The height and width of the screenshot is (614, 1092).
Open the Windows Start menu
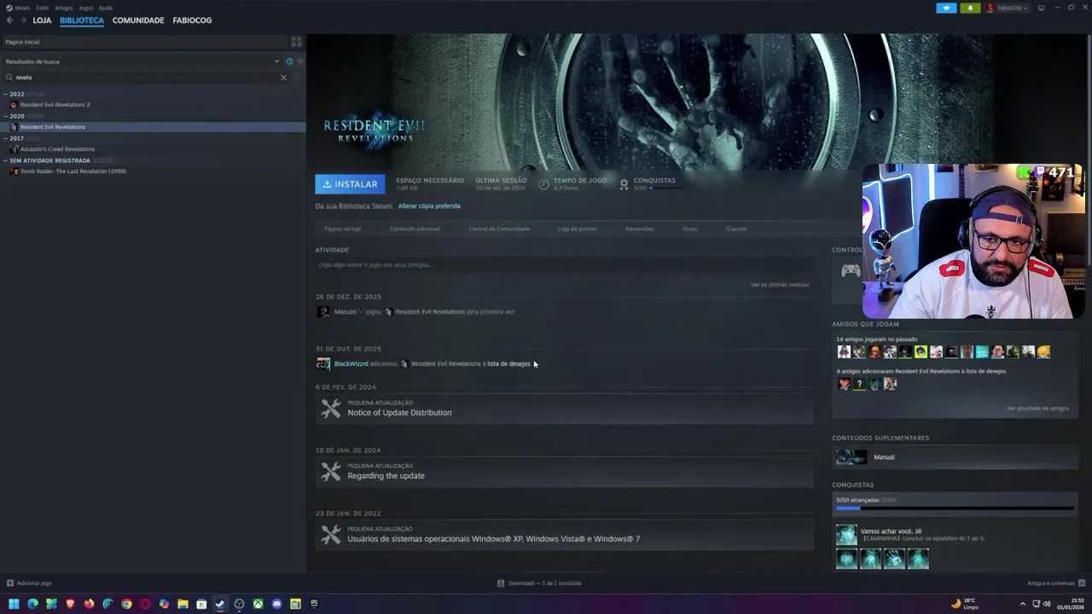point(14,604)
